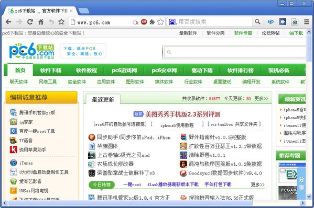Click the vertical scrollbar down arrow
This screenshot has width=314, height=208.
pyautogui.click(x=309, y=197)
